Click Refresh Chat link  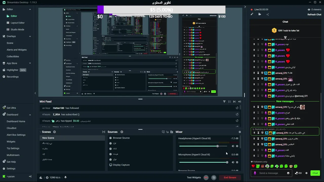point(314,14)
